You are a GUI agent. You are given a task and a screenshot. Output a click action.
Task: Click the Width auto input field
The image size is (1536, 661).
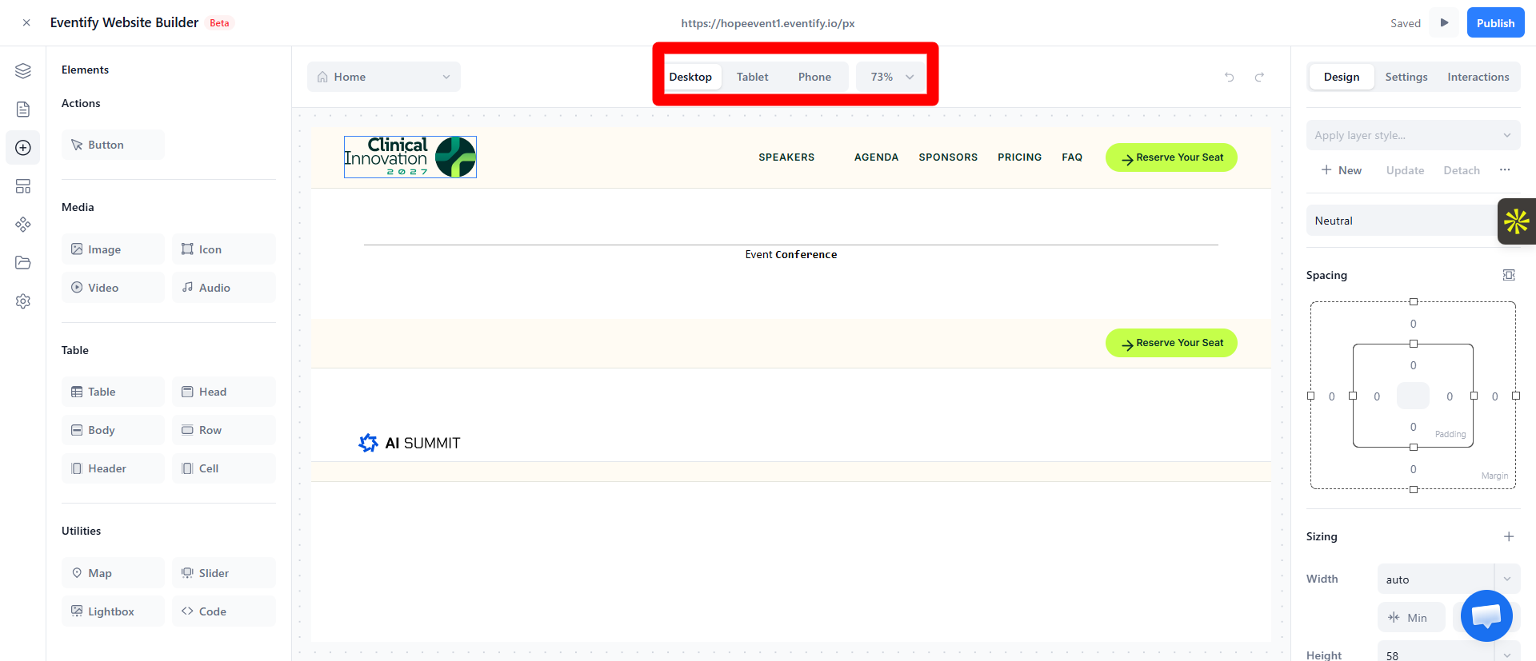point(1435,579)
